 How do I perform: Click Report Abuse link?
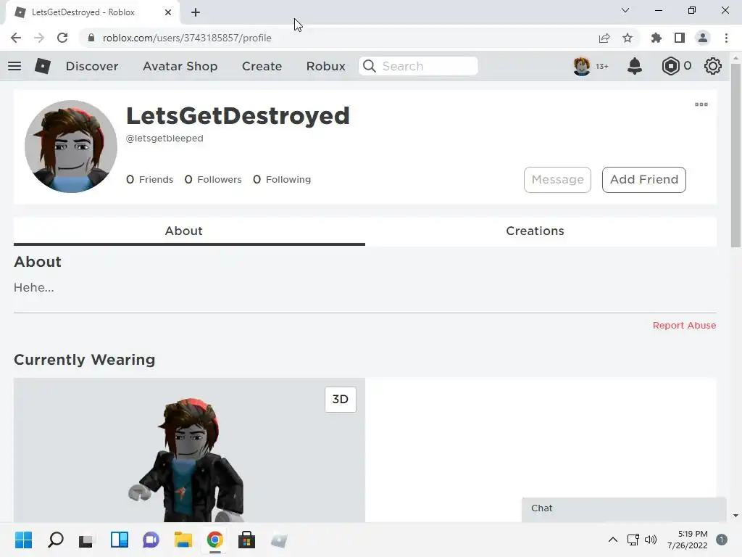684,326
